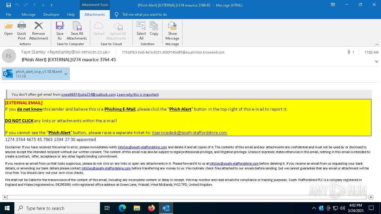The width and height of the screenshot is (381, 214).
Task: Click the taskbar search box
Action: coord(57,208)
